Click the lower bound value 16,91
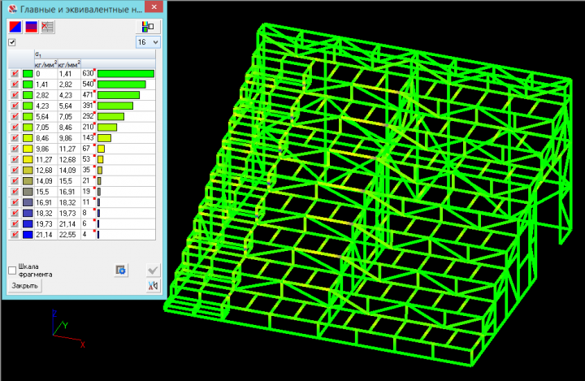The width and height of the screenshot is (585, 381). 44,202
